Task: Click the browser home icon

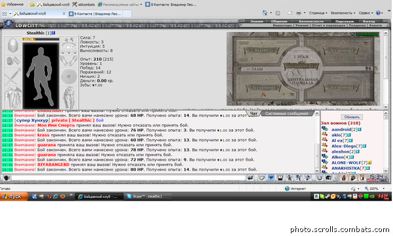Action: [x=265, y=13]
